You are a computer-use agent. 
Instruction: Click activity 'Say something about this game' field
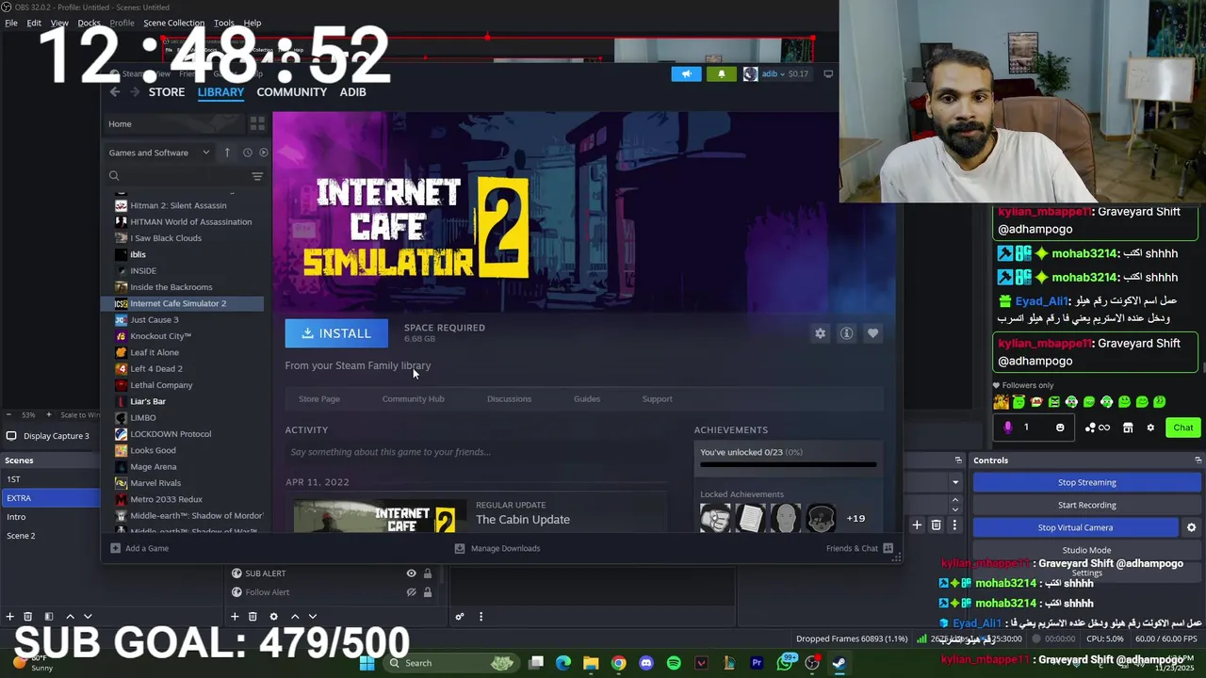(476, 452)
